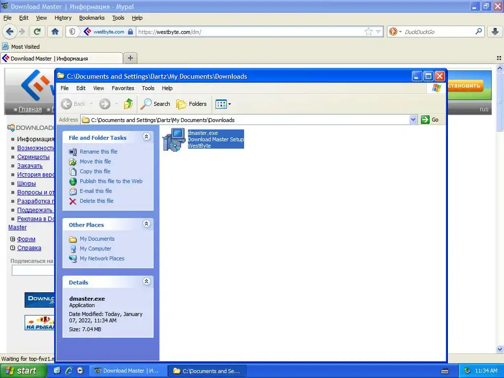
Task: Click the Go button beside Address bar
Action: 430,120
